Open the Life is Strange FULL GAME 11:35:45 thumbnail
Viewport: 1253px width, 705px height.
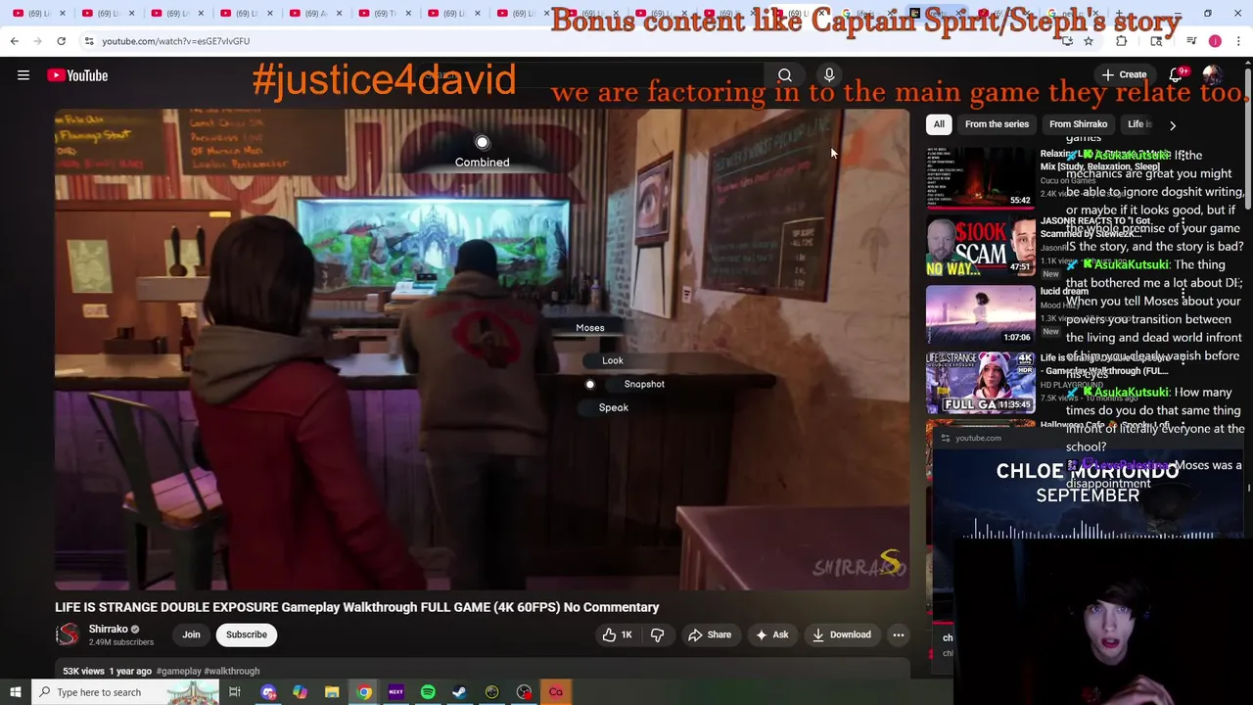click(980, 383)
